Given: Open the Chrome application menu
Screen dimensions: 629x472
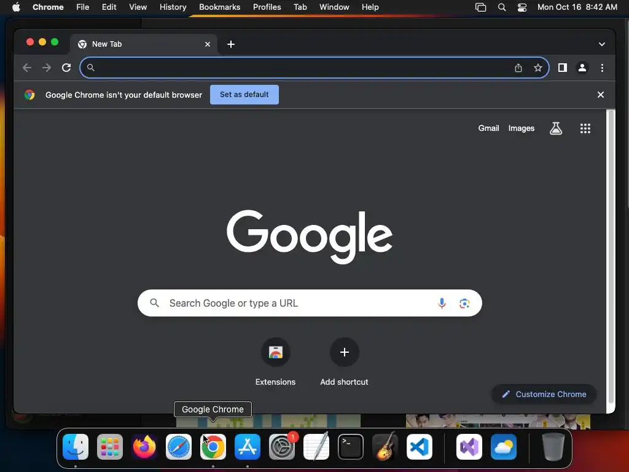Looking at the screenshot, I should point(48,7).
